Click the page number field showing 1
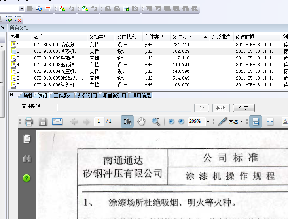 (99, 121)
